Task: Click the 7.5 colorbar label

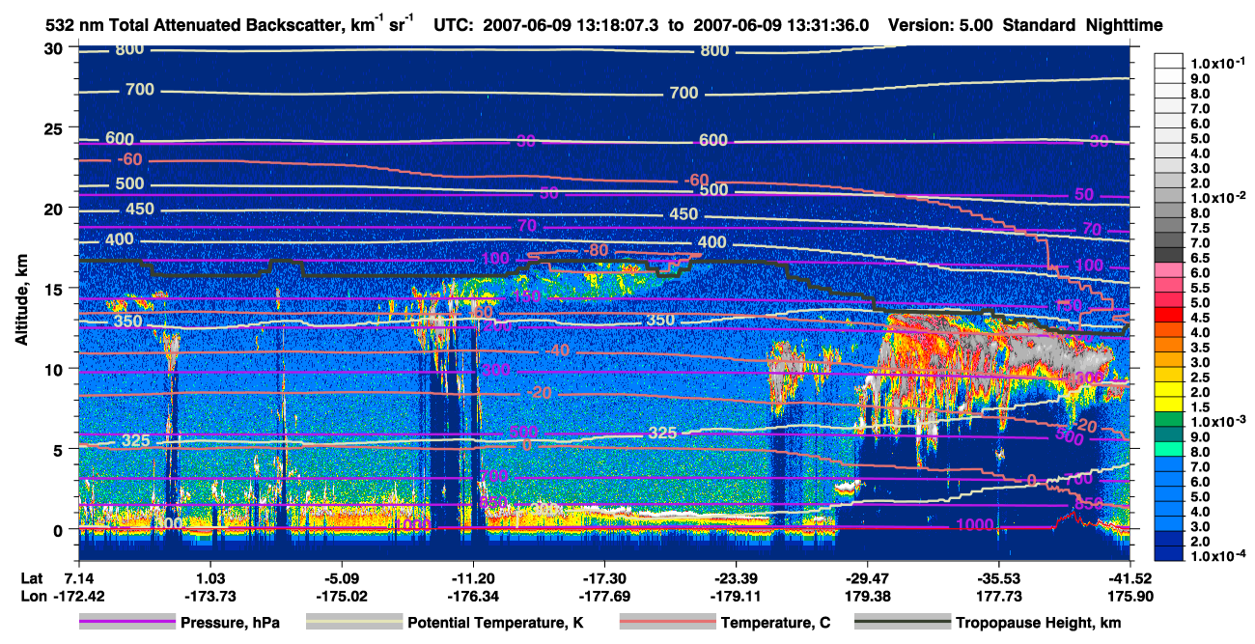Action: (x=1200, y=228)
